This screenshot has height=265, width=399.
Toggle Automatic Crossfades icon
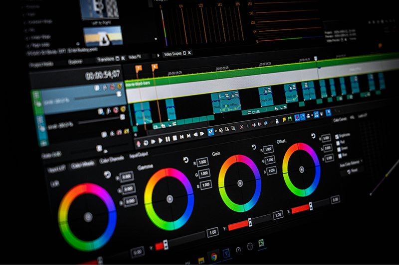[302, 117]
